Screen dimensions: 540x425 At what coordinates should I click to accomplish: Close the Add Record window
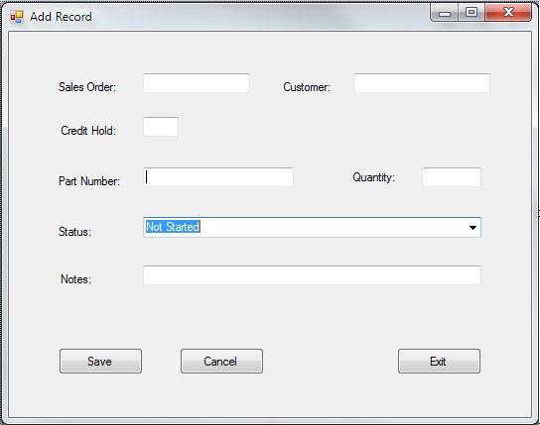508,13
